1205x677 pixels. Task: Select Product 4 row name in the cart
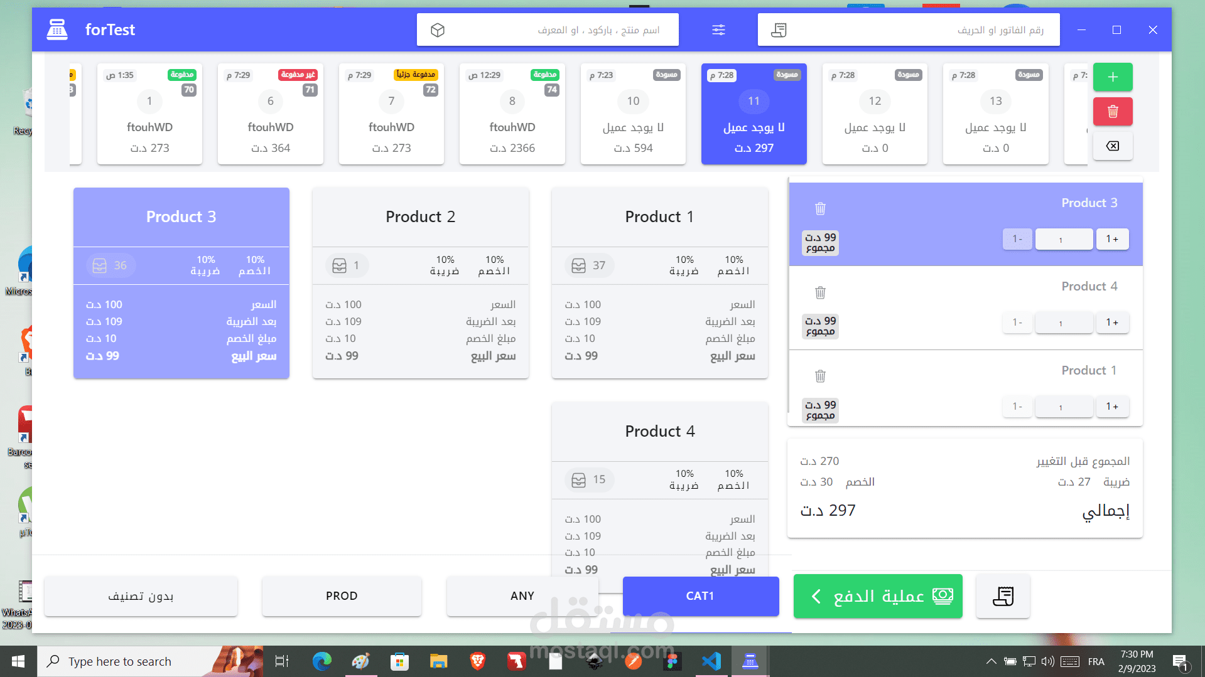pos(1089,287)
